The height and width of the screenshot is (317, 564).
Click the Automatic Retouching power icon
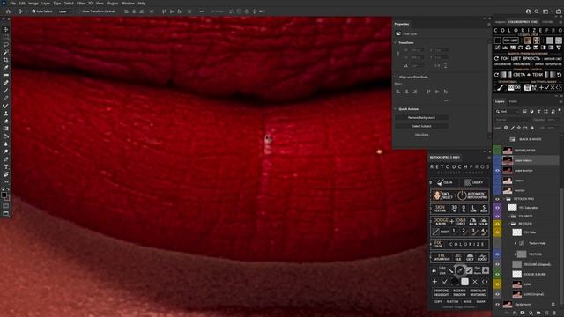click(462, 195)
